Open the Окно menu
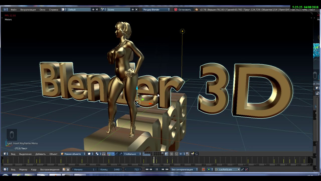 point(42,10)
